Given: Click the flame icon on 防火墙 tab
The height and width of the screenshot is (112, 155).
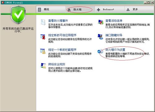Looking at the screenshot, I should click(x=69, y=10).
